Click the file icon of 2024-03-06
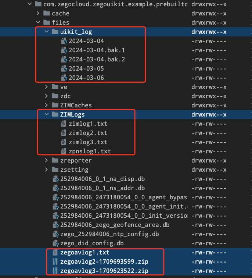 pos(64,78)
